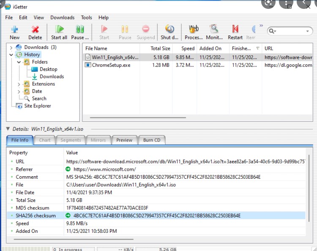Click the green arrow next to SHA256 checksum
Viewport: 317px width, 251px height.
point(68,216)
